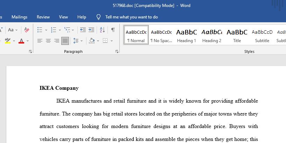The width and height of the screenshot is (286, 143).
Task: Open Paragraph Settings dialog launcher
Action: tap(117, 51)
